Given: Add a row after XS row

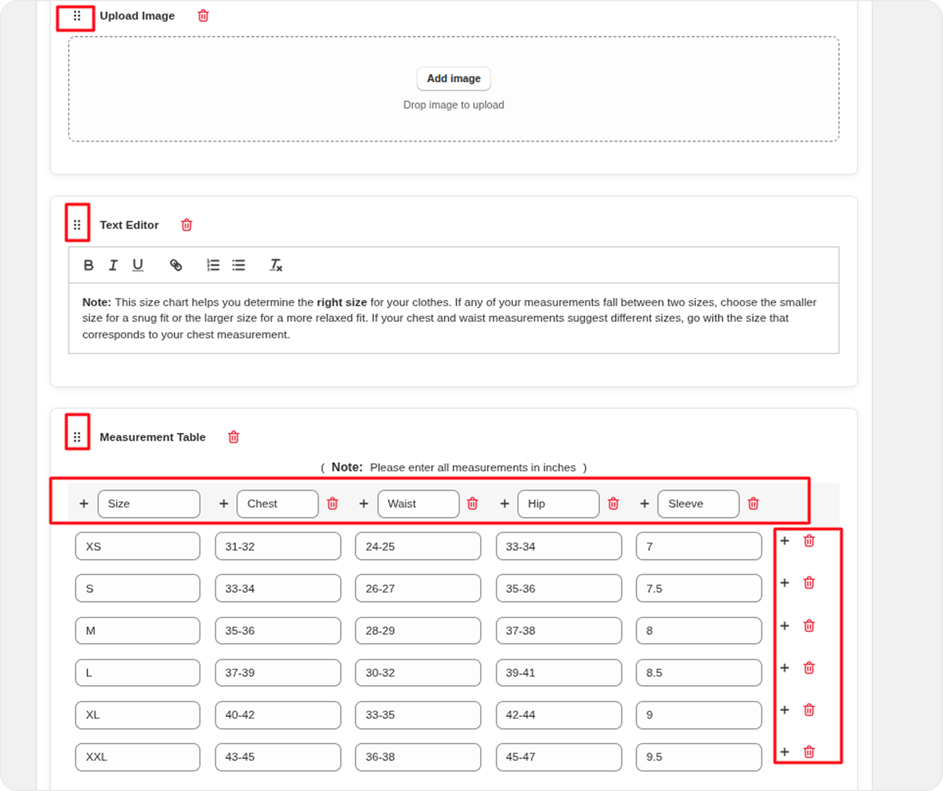Looking at the screenshot, I should click(785, 541).
